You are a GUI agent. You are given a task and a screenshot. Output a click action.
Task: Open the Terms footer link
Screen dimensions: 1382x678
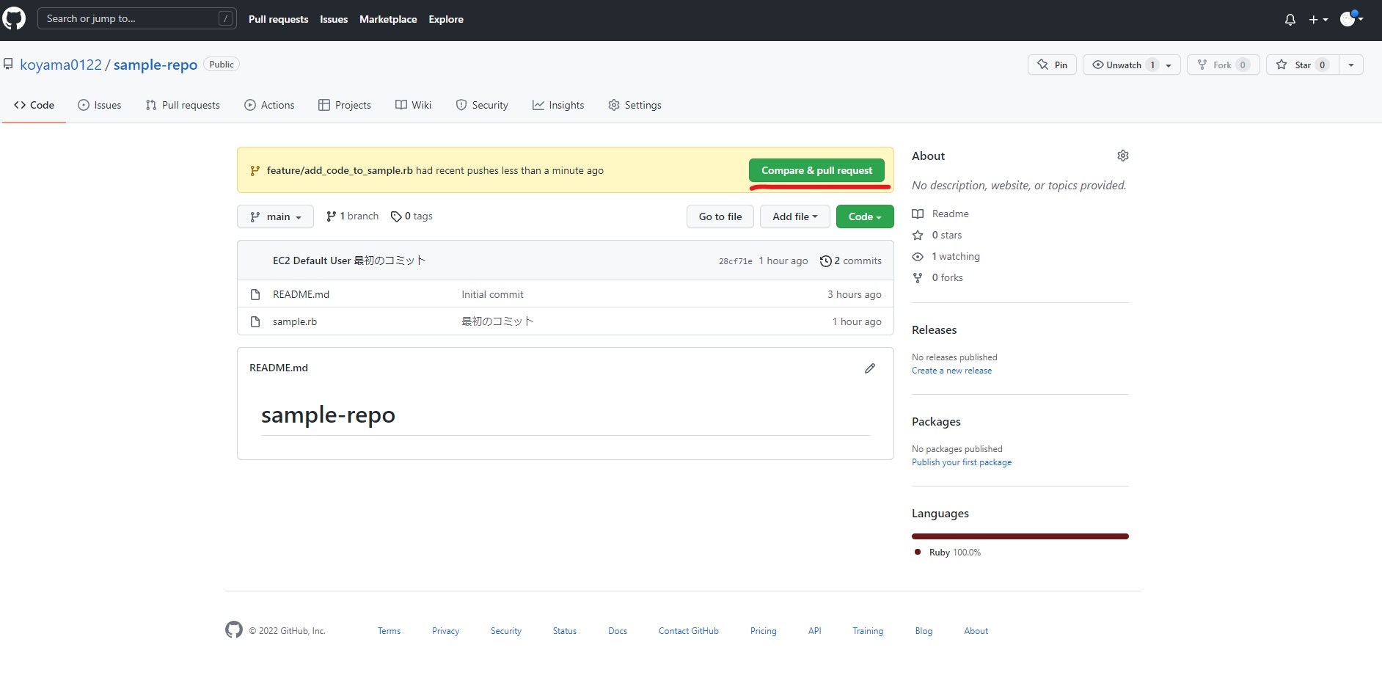point(389,631)
